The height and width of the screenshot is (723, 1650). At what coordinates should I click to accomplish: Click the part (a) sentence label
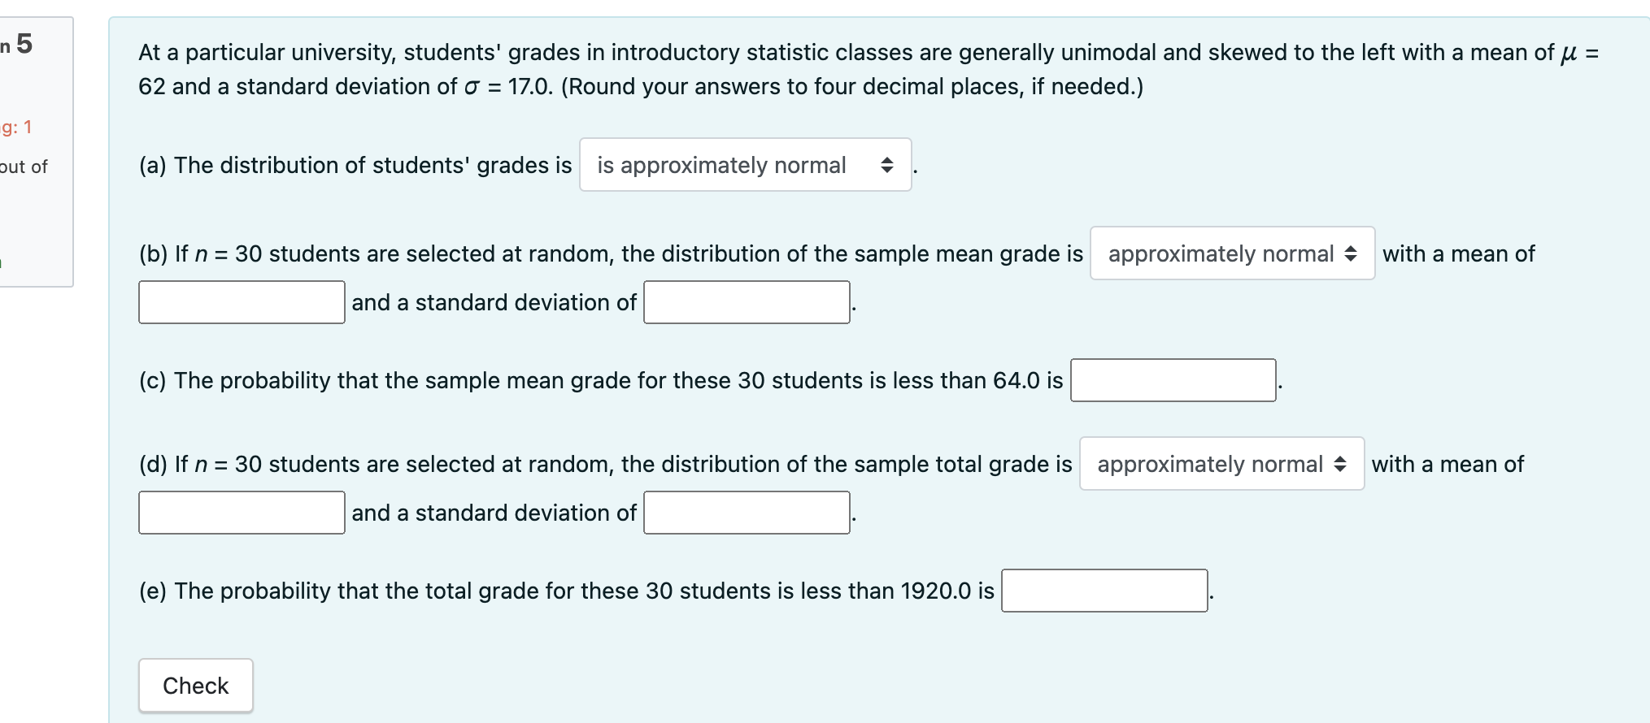(x=355, y=165)
